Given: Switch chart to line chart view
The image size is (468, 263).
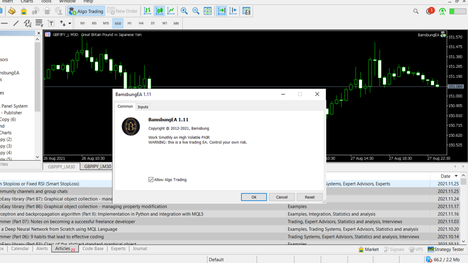Looking at the screenshot, I should [x=171, y=11].
